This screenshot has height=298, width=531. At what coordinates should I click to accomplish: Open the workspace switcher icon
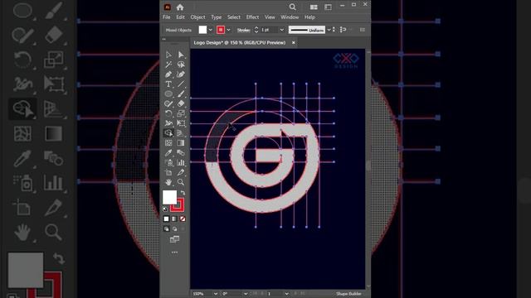(328, 7)
